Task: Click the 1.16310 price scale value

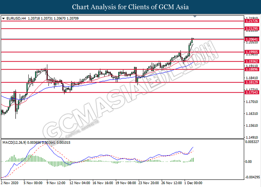Action: 252,114
